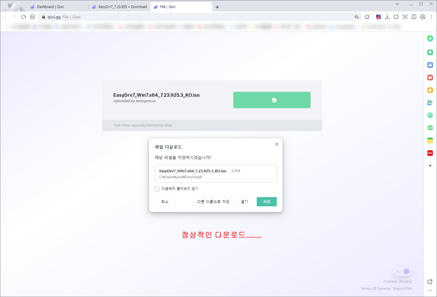Click the C:\Users\youl\Downloads path text

pyautogui.click(x=181, y=177)
